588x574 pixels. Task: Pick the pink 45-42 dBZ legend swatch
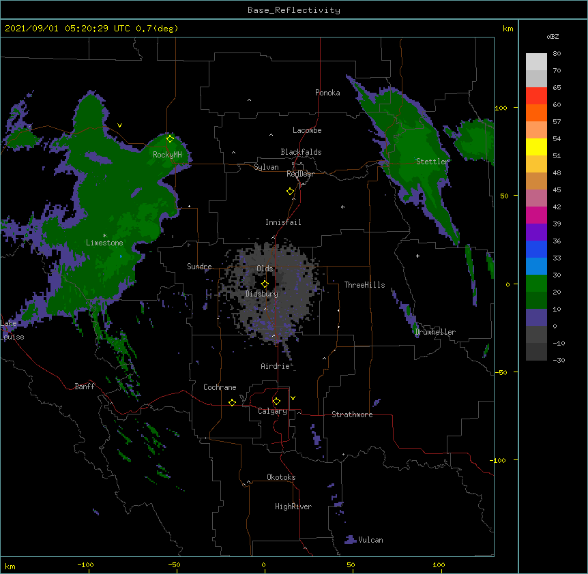(536, 198)
